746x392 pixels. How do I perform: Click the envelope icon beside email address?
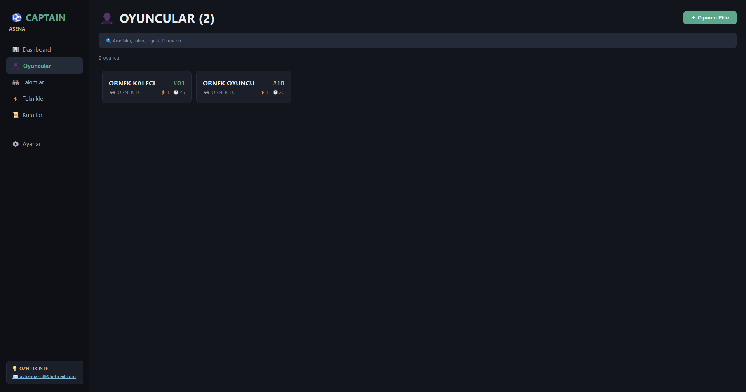16,376
